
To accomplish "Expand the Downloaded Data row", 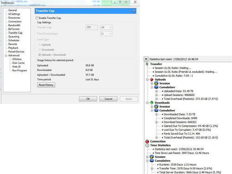I will click(x=156, y=114).
